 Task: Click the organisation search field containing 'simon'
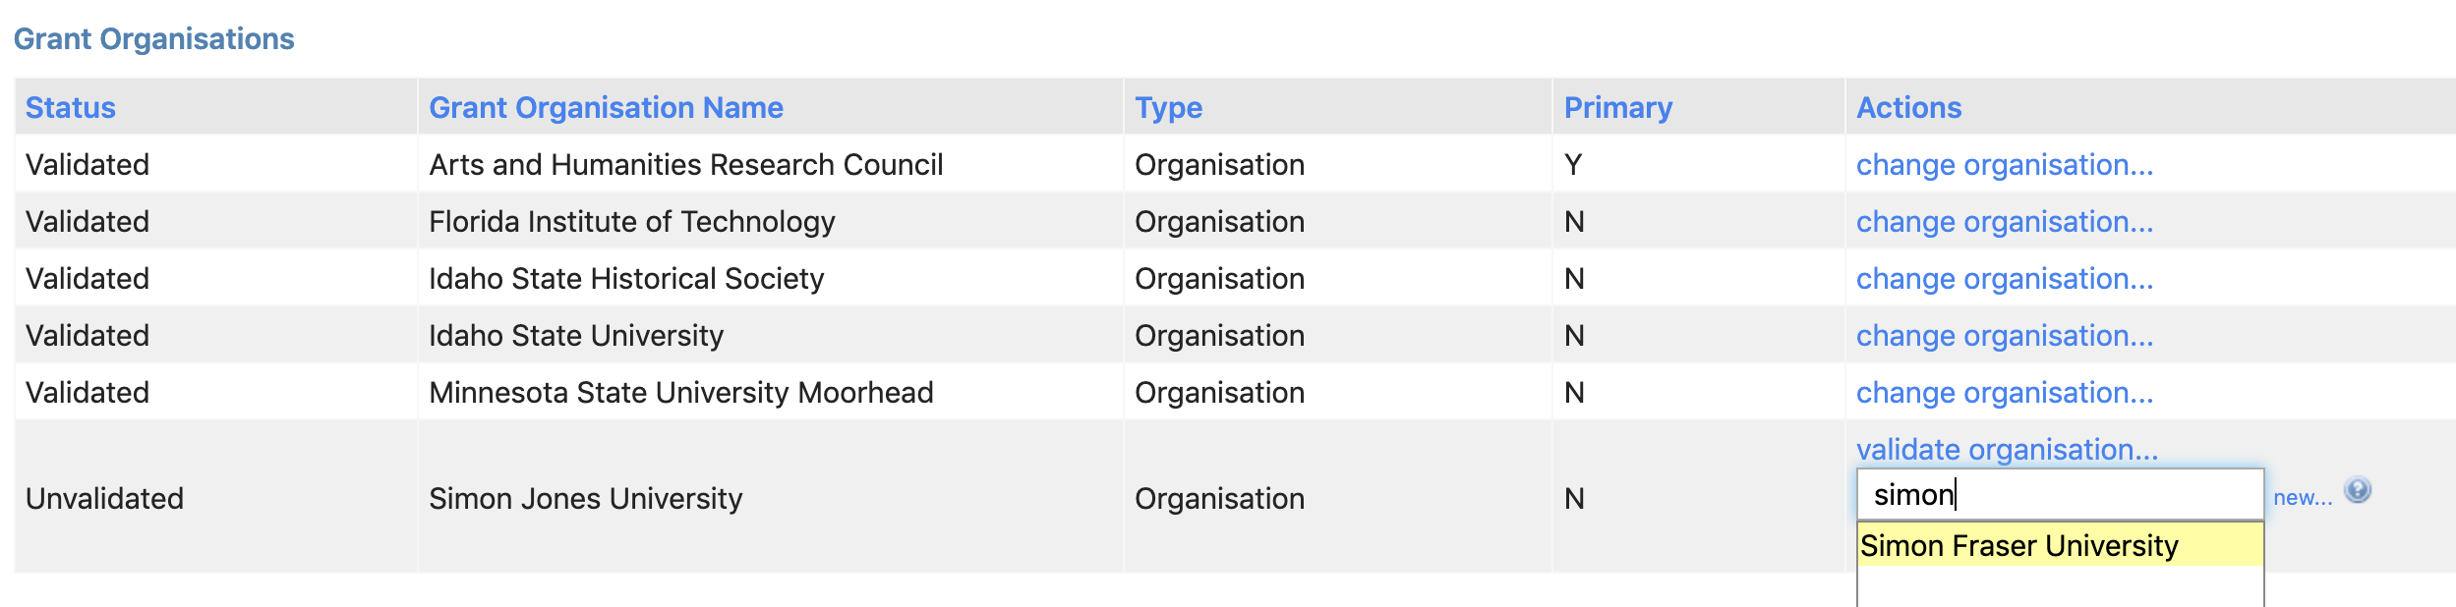pos(2059,494)
